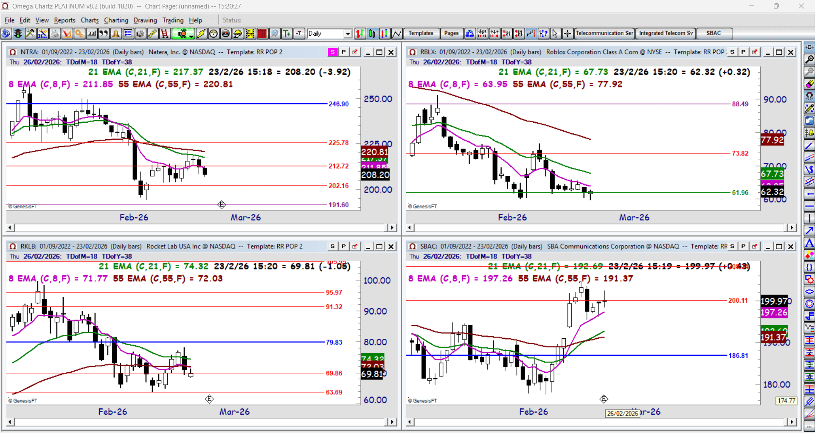The image size is (815, 433).
Task: Click the SBAC toolbar button
Action: coord(714,33)
